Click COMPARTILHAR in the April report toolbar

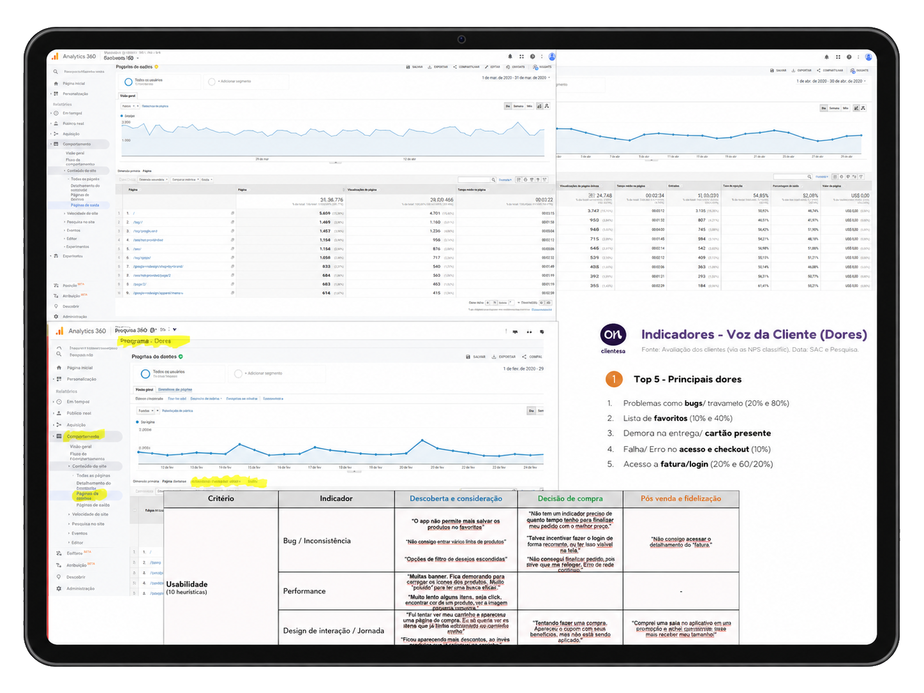(x=830, y=70)
